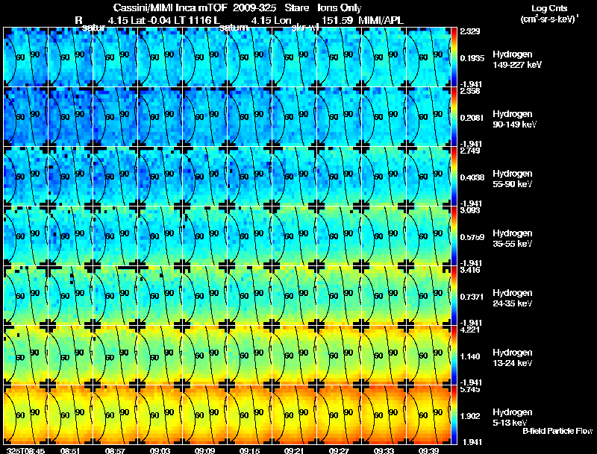Click the '3.093' color scale maximum
This screenshot has height=454, width=597.
click(470, 210)
